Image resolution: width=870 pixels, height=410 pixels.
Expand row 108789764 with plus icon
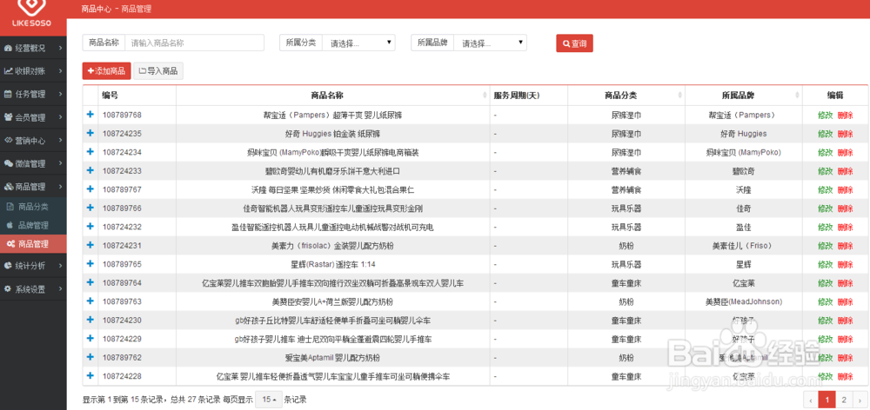pyautogui.click(x=90, y=282)
